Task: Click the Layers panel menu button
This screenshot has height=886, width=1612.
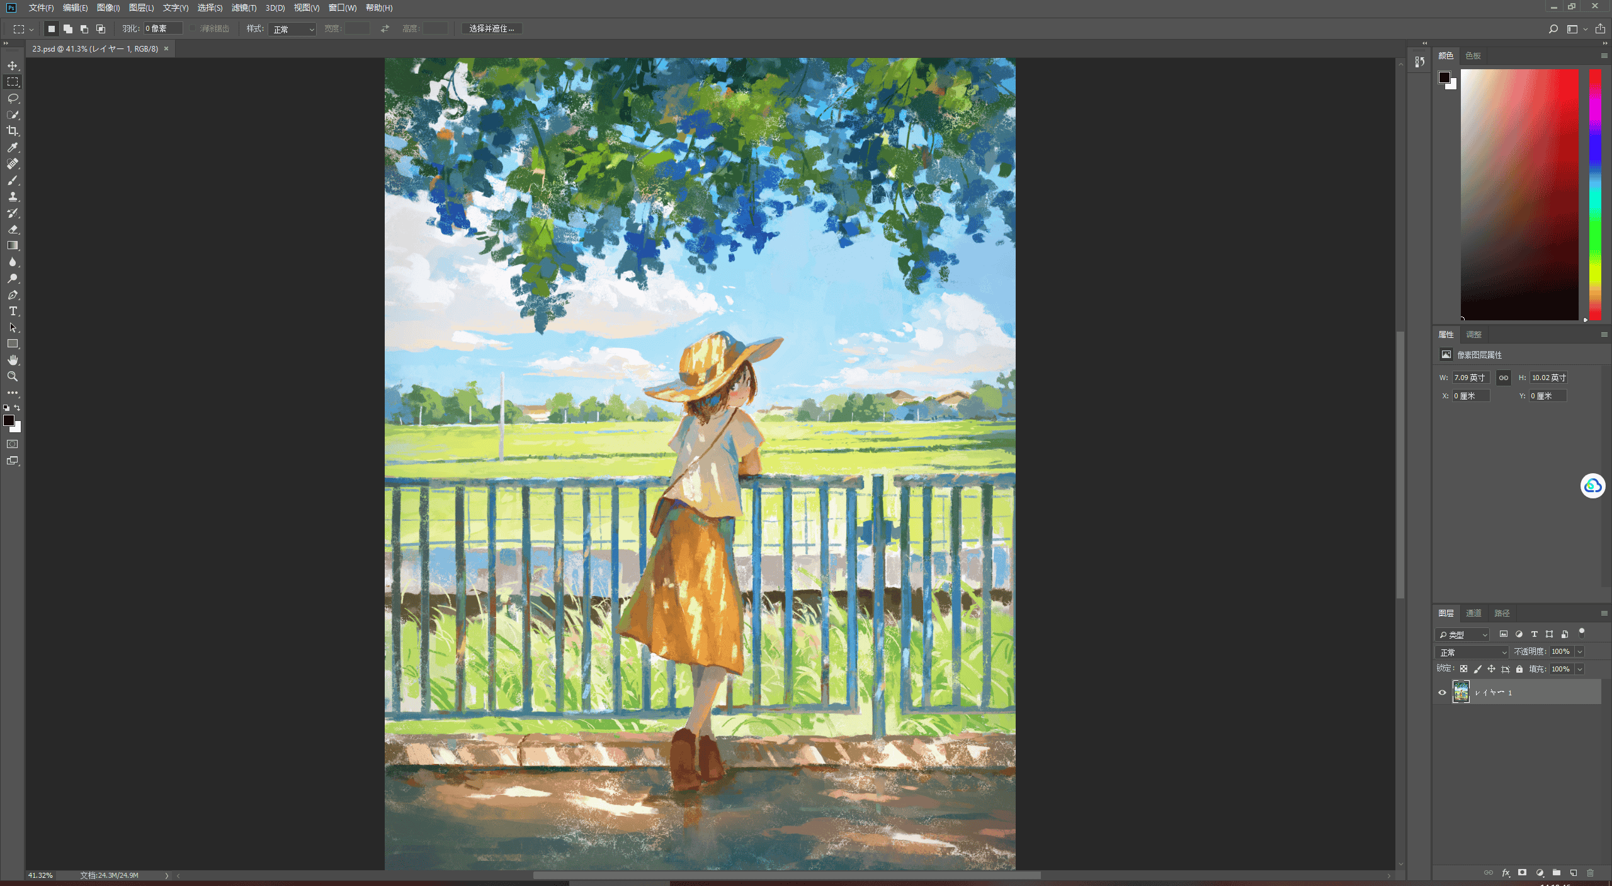Action: pyautogui.click(x=1604, y=613)
